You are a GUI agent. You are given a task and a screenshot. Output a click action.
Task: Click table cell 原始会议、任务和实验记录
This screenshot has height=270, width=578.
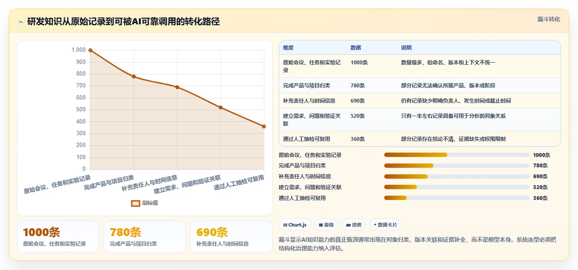point(312,66)
